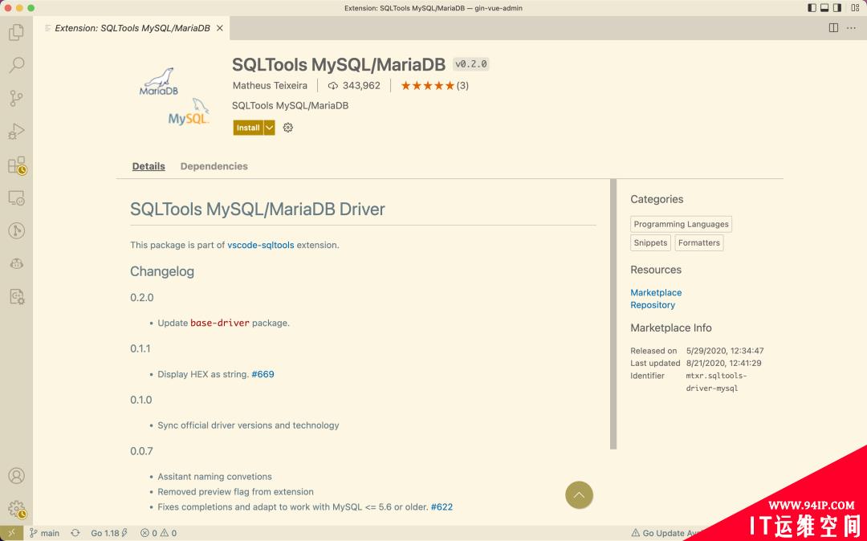Open the file-with-gear icon in activity bar
This screenshot has height=541, width=867.
point(17,297)
